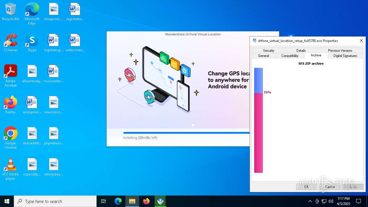Viewport: 368px width, 207px height.
Task: Open the notification center
Action: pos(359,201)
